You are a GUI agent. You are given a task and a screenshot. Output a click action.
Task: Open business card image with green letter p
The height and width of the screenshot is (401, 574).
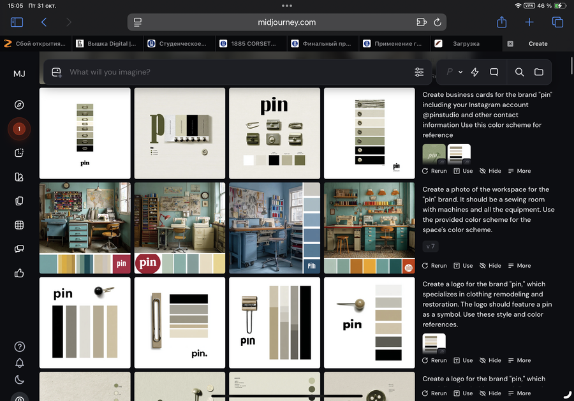[x=180, y=133]
